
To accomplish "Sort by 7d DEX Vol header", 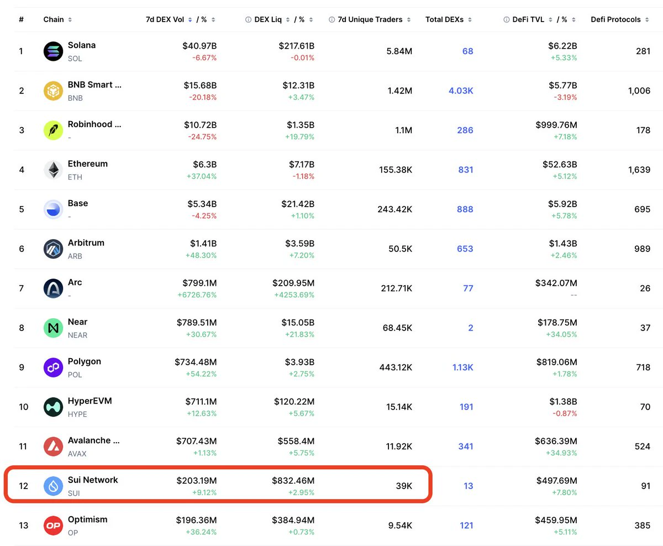I will pyautogui.click(x=169, y=19).
